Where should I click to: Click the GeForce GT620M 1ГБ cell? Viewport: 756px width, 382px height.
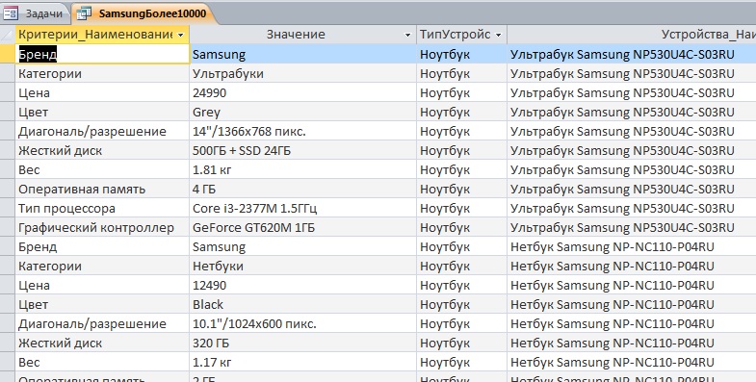(302, 227)
